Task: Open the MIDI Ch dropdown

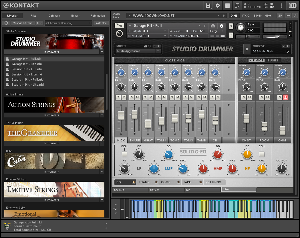Action: 147,36
